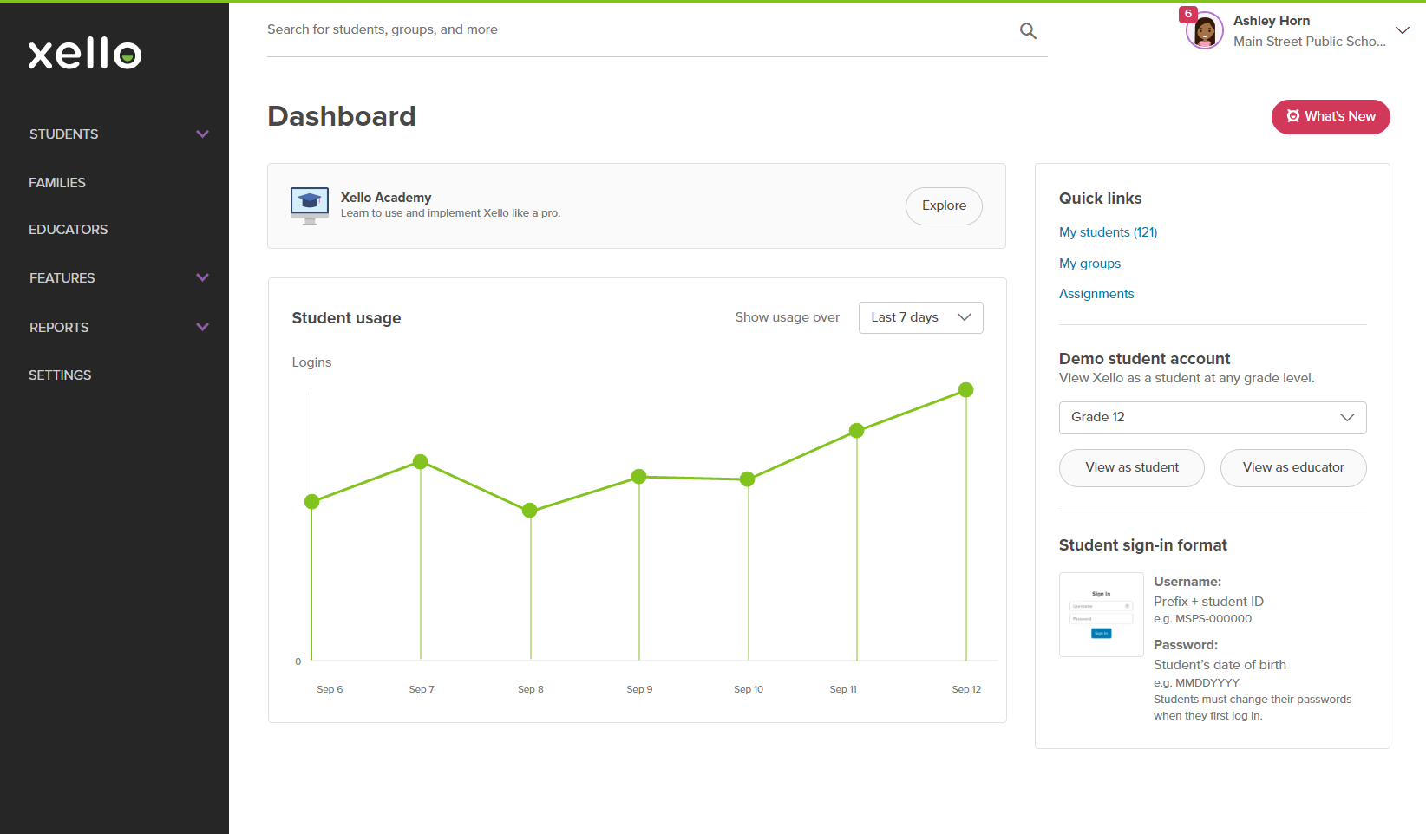Click the Sep 10 axis label
The height and width of the screenshot is (834, 1426).
(x=749, y=690)
